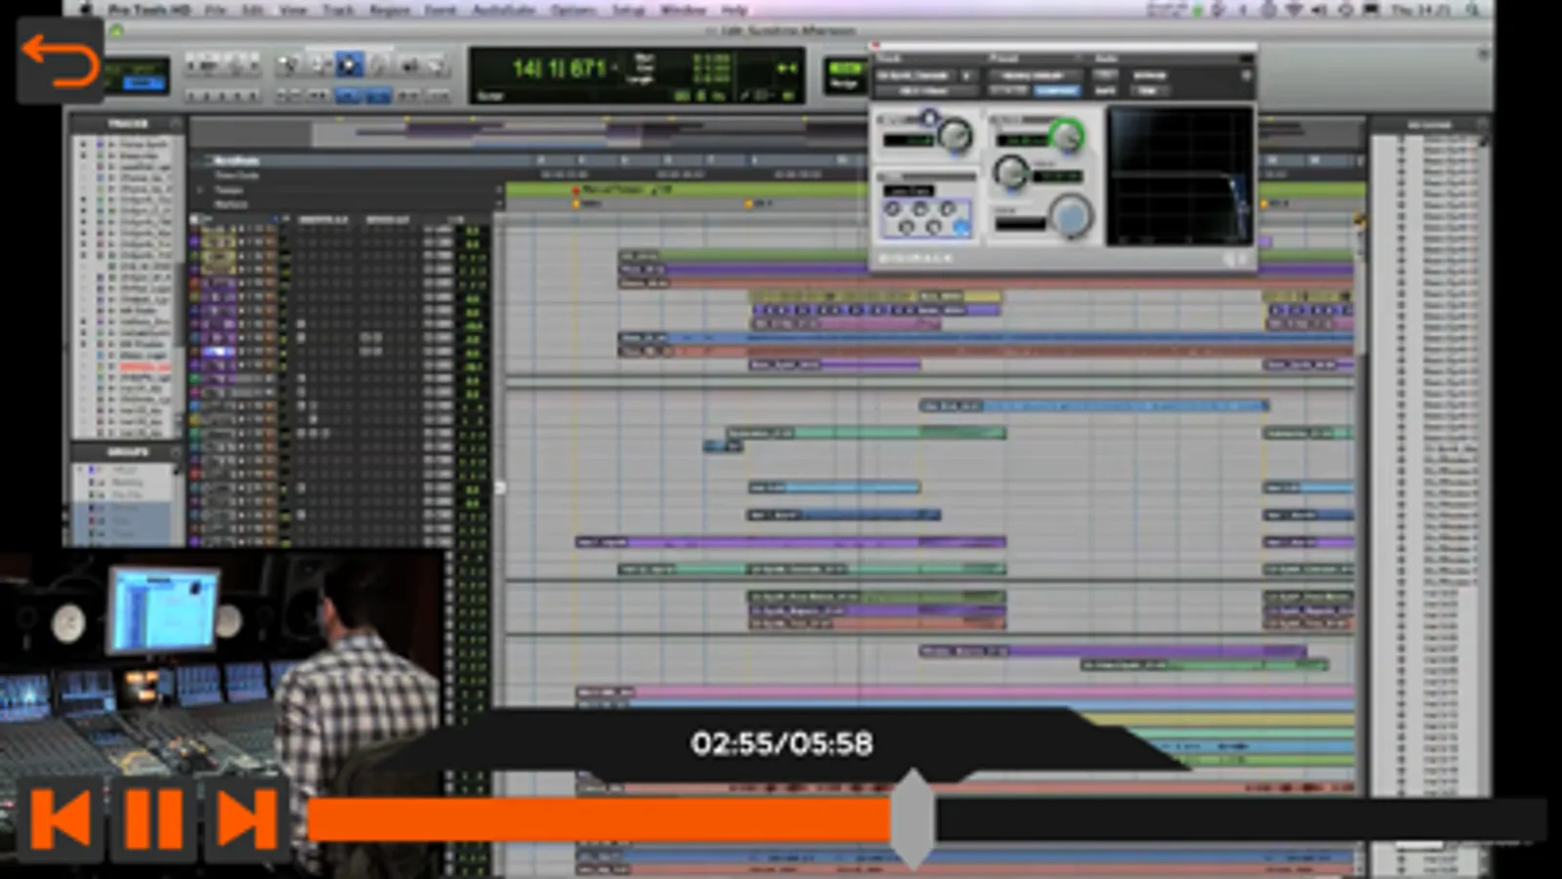Open the Window menu
Screen dimensions: 1562x879
point(684,10)
